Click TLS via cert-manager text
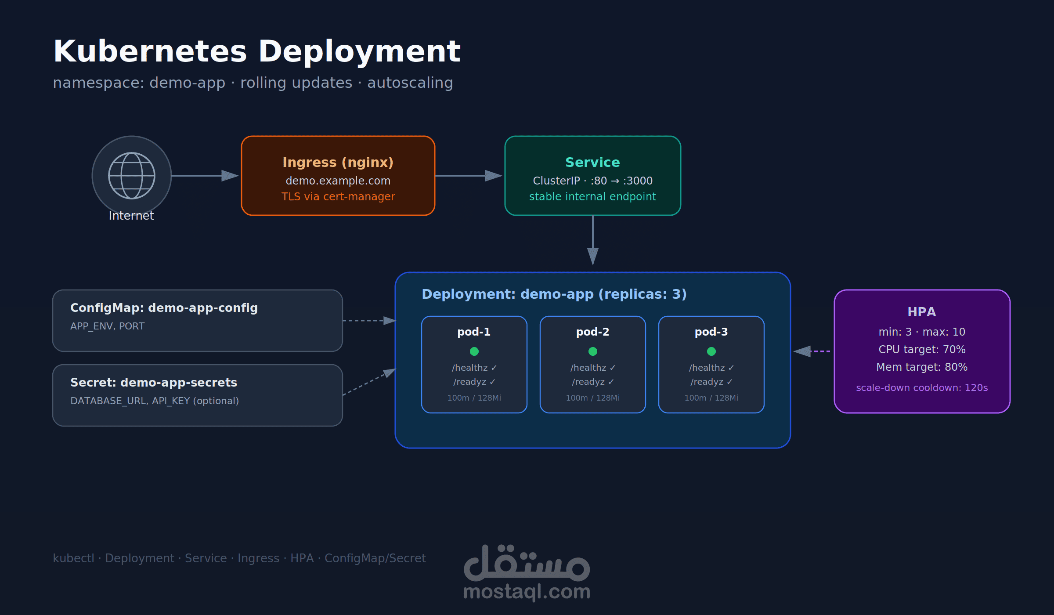 tap(338, 196)
